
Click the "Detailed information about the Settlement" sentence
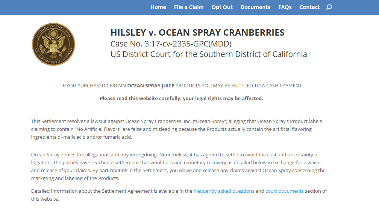tap(112, 191)
